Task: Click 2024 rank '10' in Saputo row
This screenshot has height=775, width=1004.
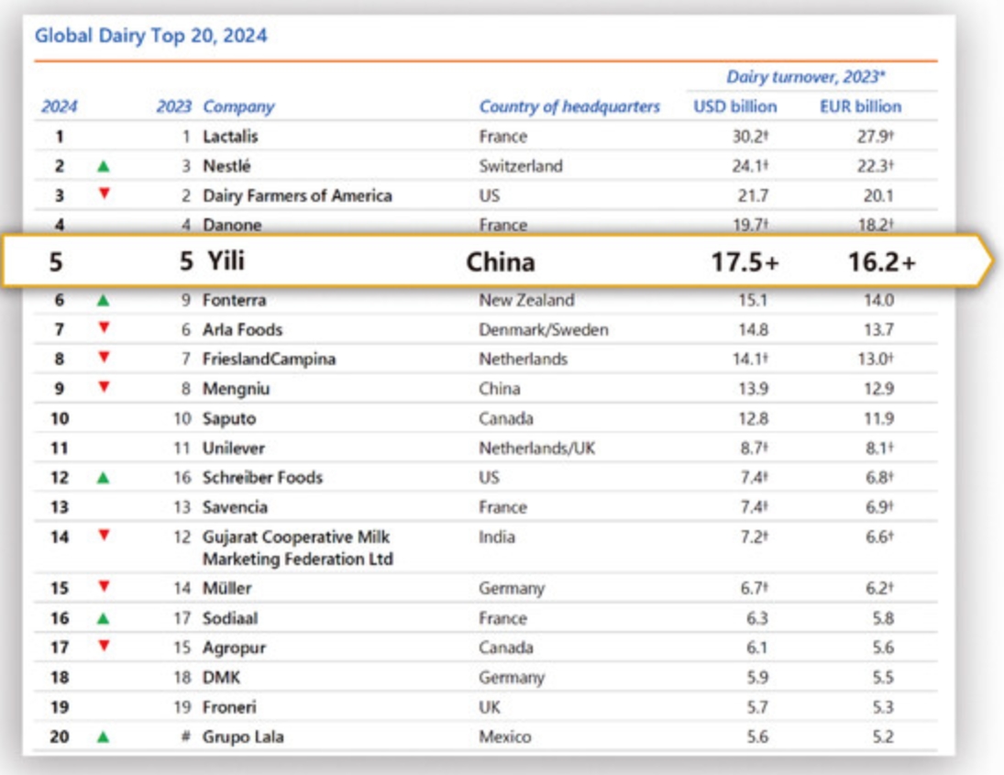Action: click(60, 418)
